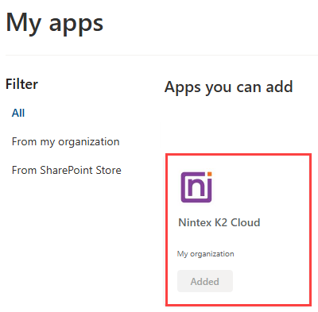Image resolution: width=318 pixels, height=312 pixels.
Task: Click the letter n inside Nintex icon
Action: coord(194,187)
